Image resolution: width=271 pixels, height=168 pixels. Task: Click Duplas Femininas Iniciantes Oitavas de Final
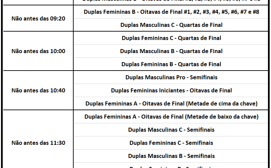(171, 90)
